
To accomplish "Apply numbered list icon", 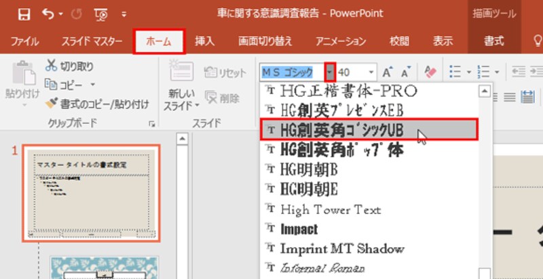I will 483,72.
